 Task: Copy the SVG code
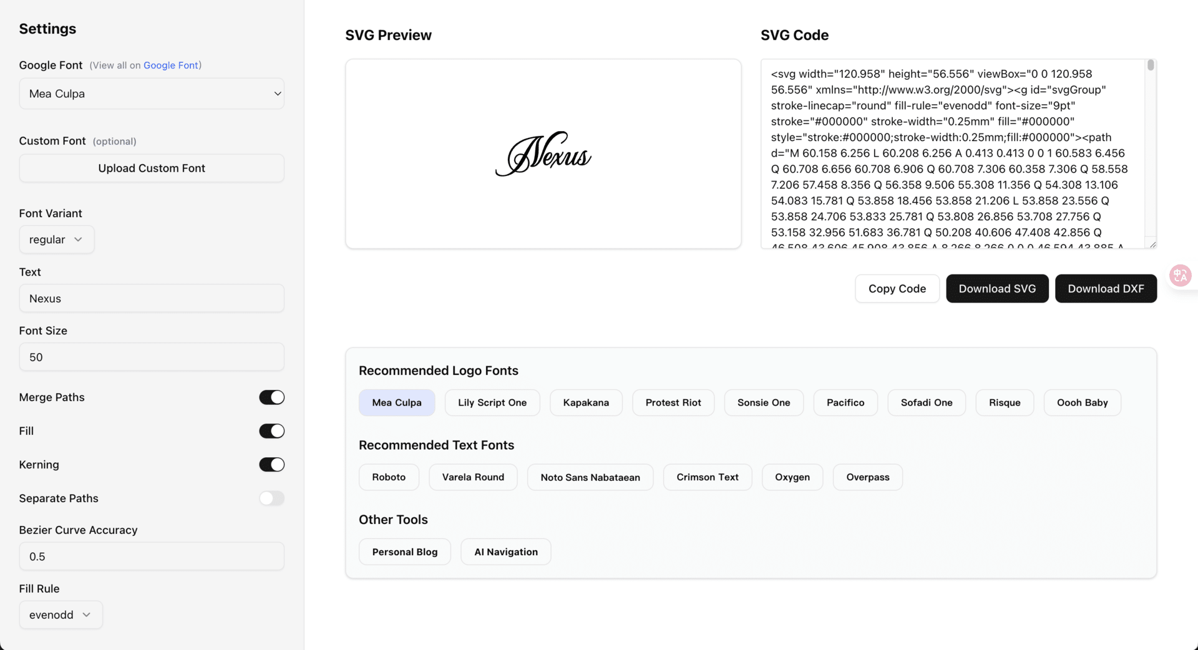(x=897, y=289)
